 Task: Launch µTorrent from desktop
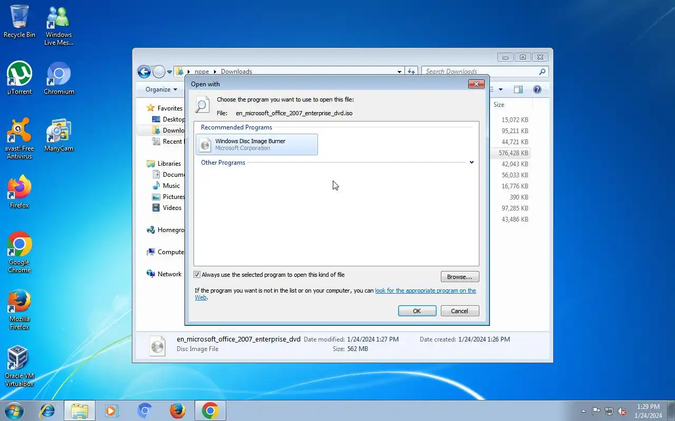click(20, 78)
